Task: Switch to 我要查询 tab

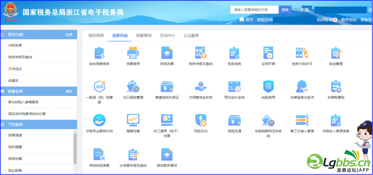Action: (x=144, y=35)
